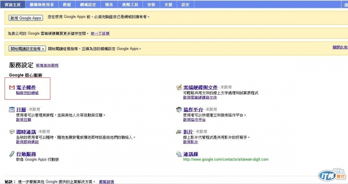Click the 服務設定 section heading

tap(21, 65)
